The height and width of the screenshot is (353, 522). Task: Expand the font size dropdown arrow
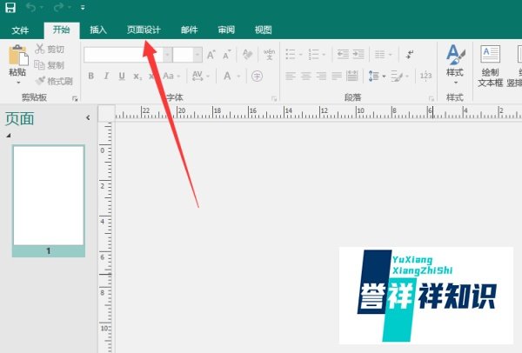[197, 55]
